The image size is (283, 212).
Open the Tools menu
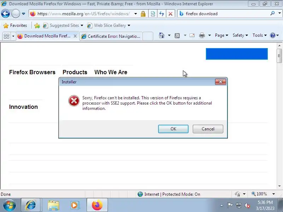click(x=260, y=35)
